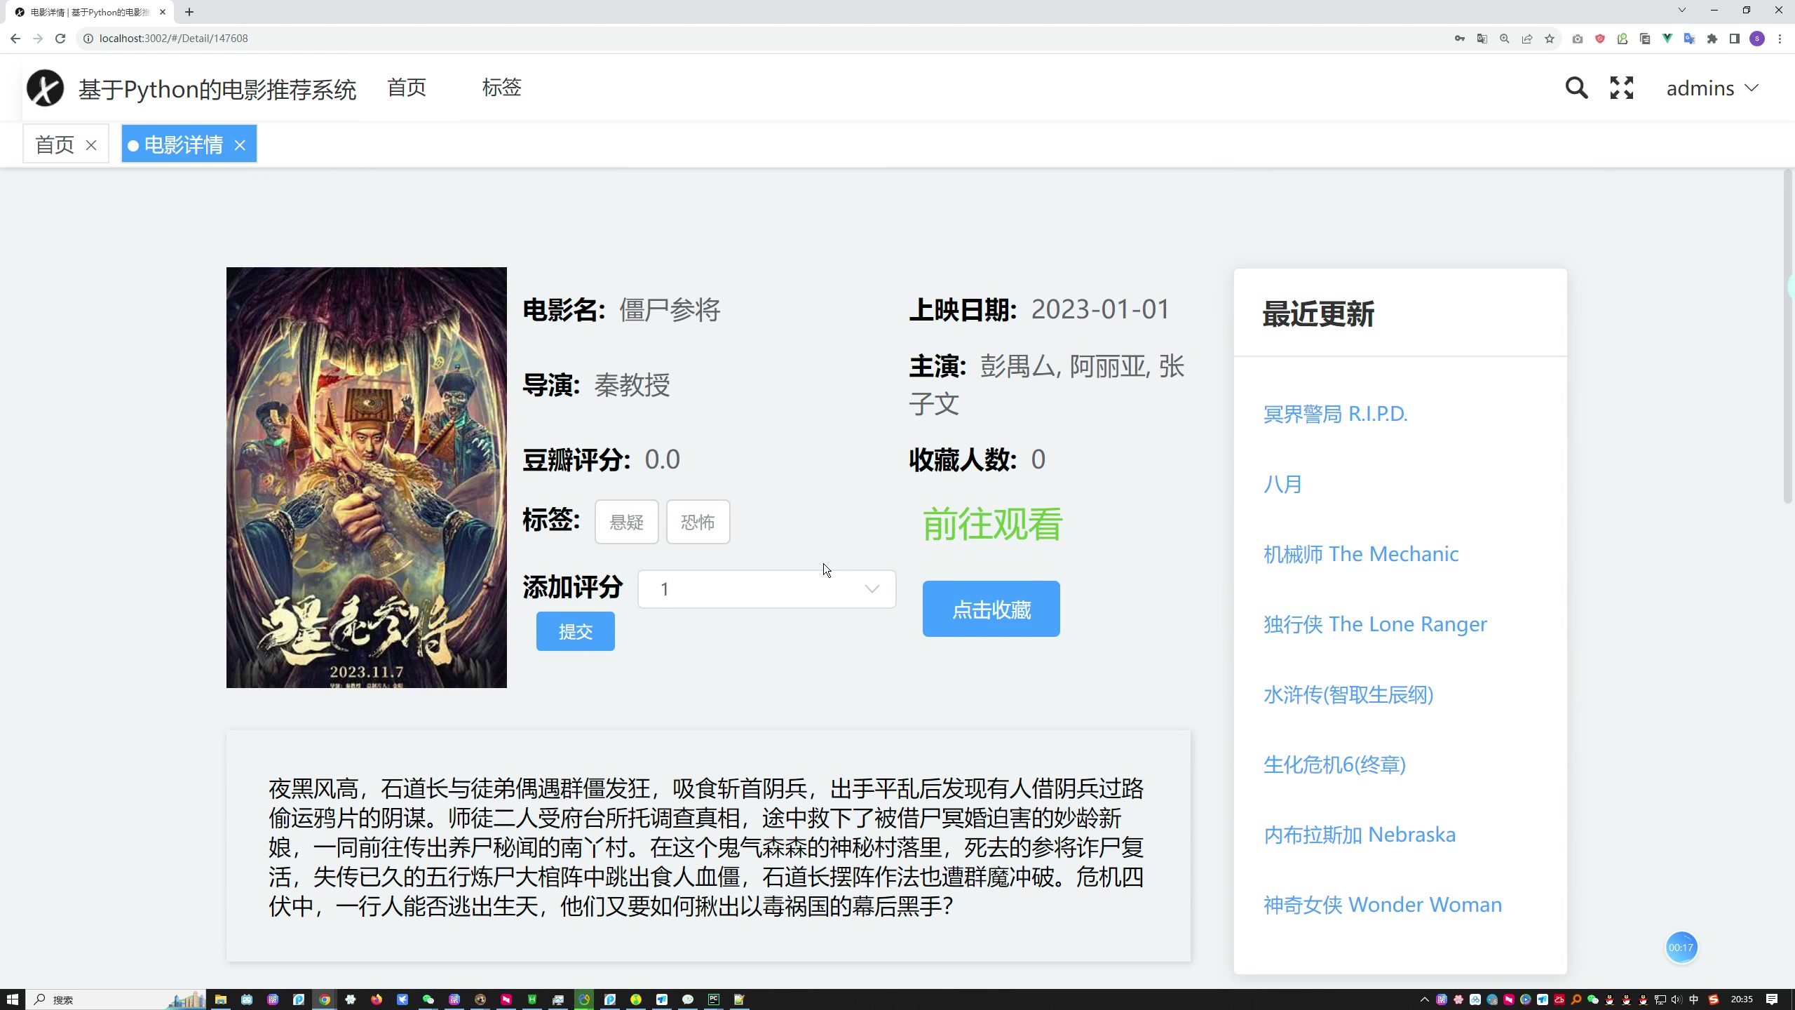Reload the page with refresh icon
The height and width of the screenshot is (1010, 1795).
coord(60,39)
